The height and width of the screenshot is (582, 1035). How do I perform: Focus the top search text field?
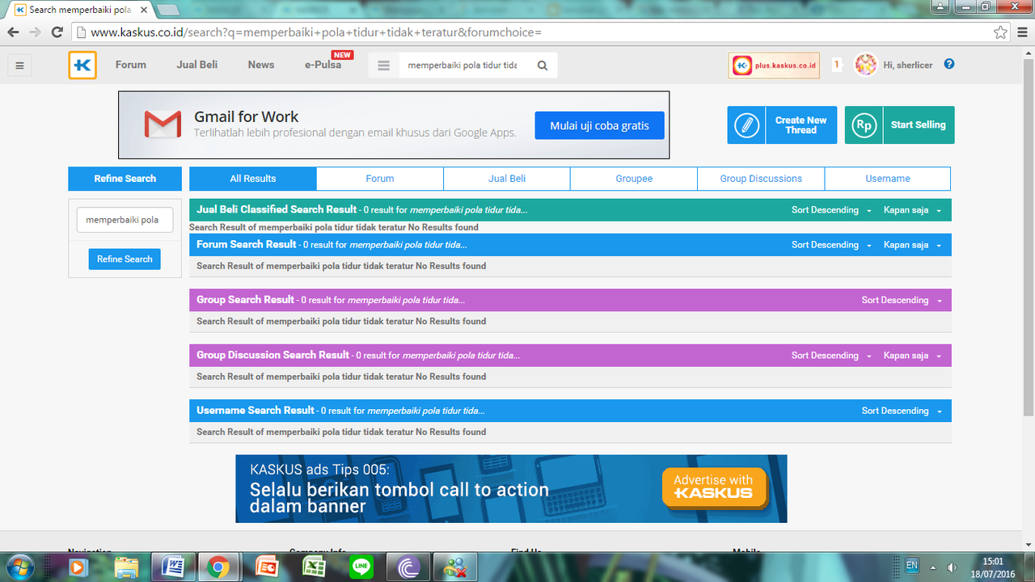tap(463, 65)
